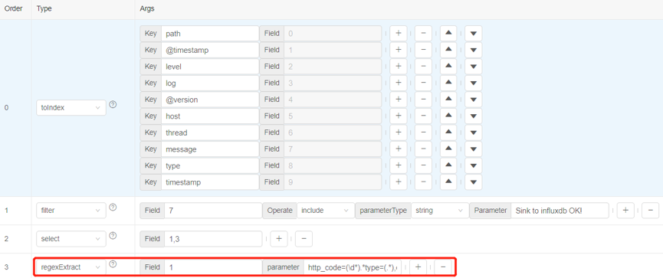Remove the type key row

point(423,165)
